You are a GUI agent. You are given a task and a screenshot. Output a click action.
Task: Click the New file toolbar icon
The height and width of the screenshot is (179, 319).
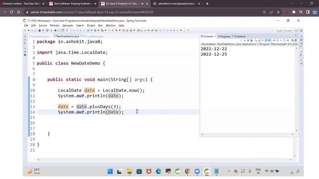click(25, 30)
